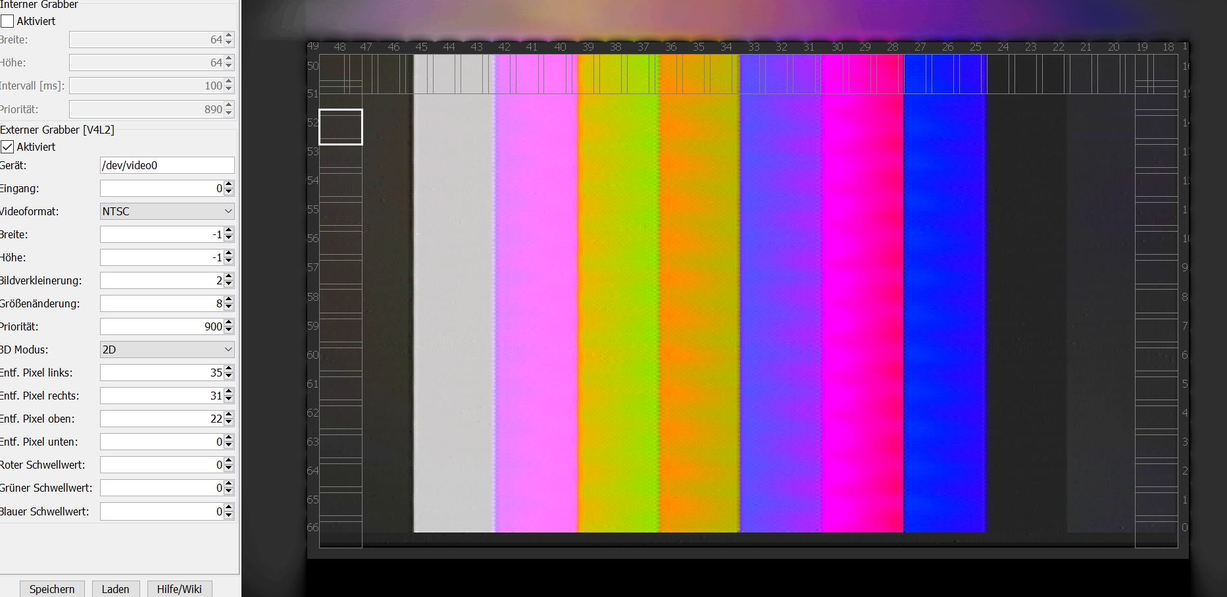Open the Hilfe/Wiki button
The height and width of the screenshot is (597, 1227).
pos(179,588)
